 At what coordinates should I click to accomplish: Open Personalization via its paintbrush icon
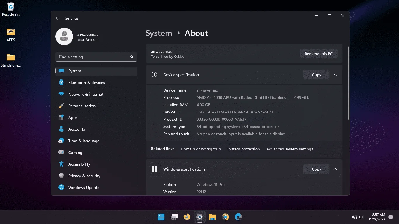click(61, 106)
